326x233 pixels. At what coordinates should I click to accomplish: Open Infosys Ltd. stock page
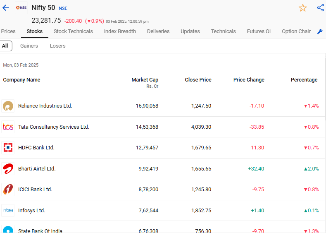(x=31, y=211)
